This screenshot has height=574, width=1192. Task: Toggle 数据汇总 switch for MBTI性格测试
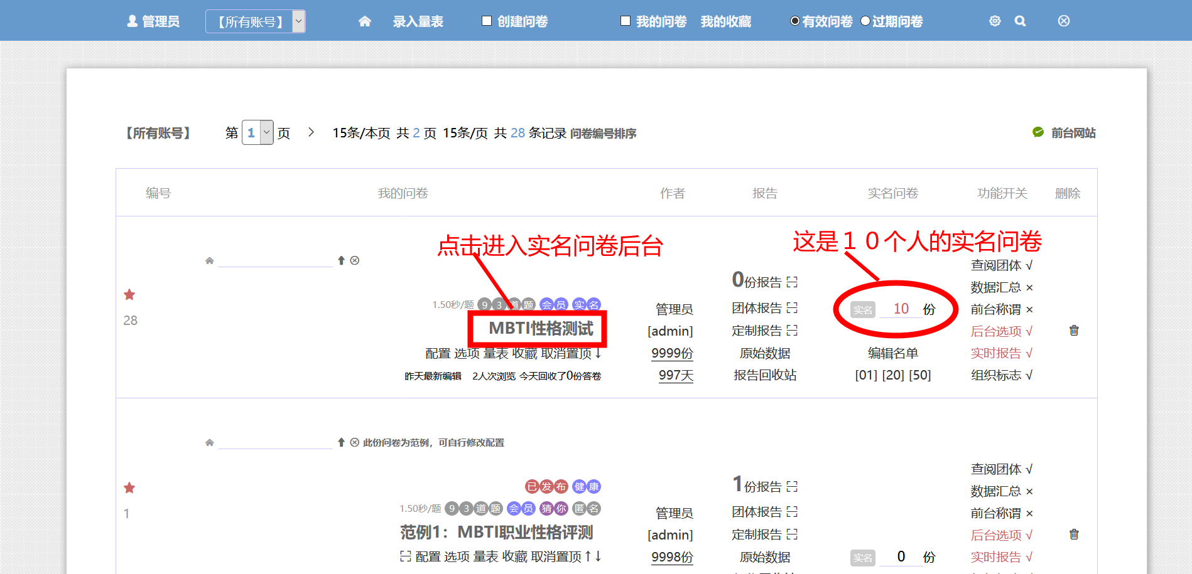tap(1002, 287)
